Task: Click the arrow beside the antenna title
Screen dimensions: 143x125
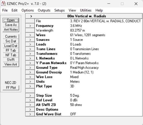Action: point(31,16)
